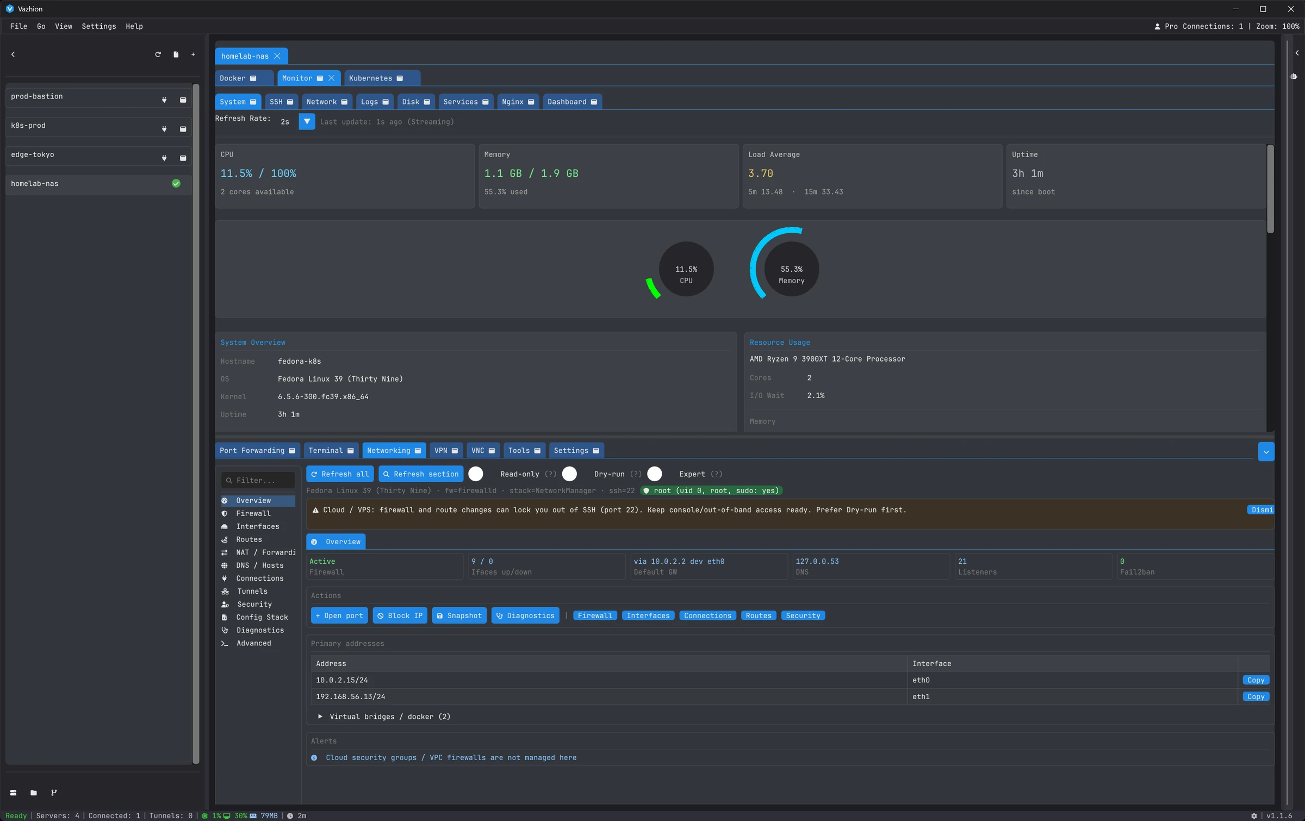1305x821 pixels.
Task: Copy the 10.0.2.15/24 address
Action: (1256, 680)
